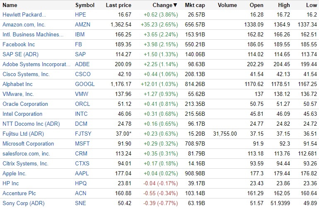Click the Volume column header
The height and width of the screenshot is (208, 319).
(x=227, y=5)
